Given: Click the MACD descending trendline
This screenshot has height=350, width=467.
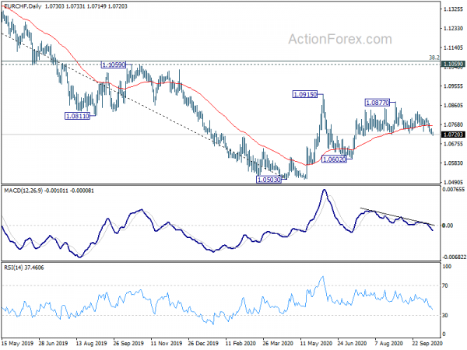Looking at the screenshot, I should pyautogui.click(x=398, y=216).
